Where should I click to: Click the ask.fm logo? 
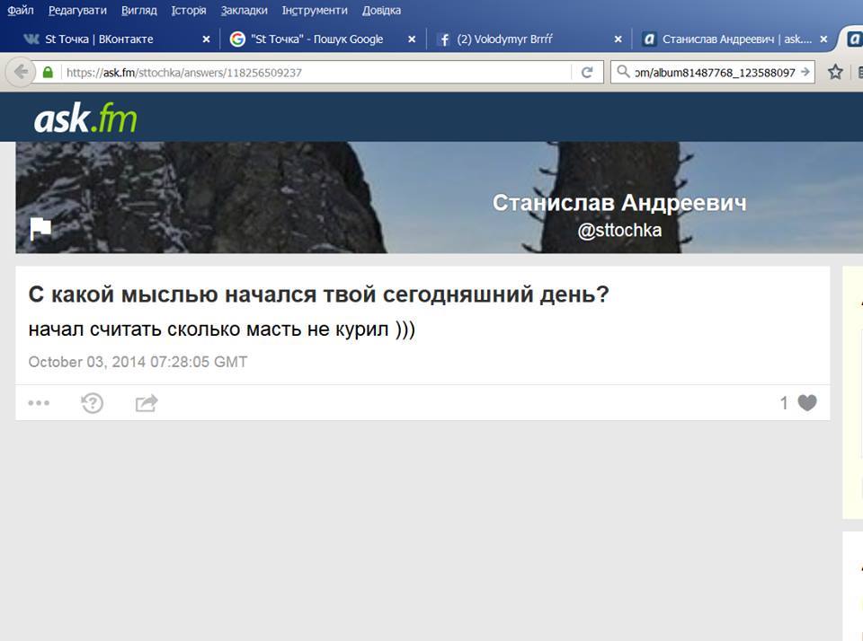coord(85,118)
